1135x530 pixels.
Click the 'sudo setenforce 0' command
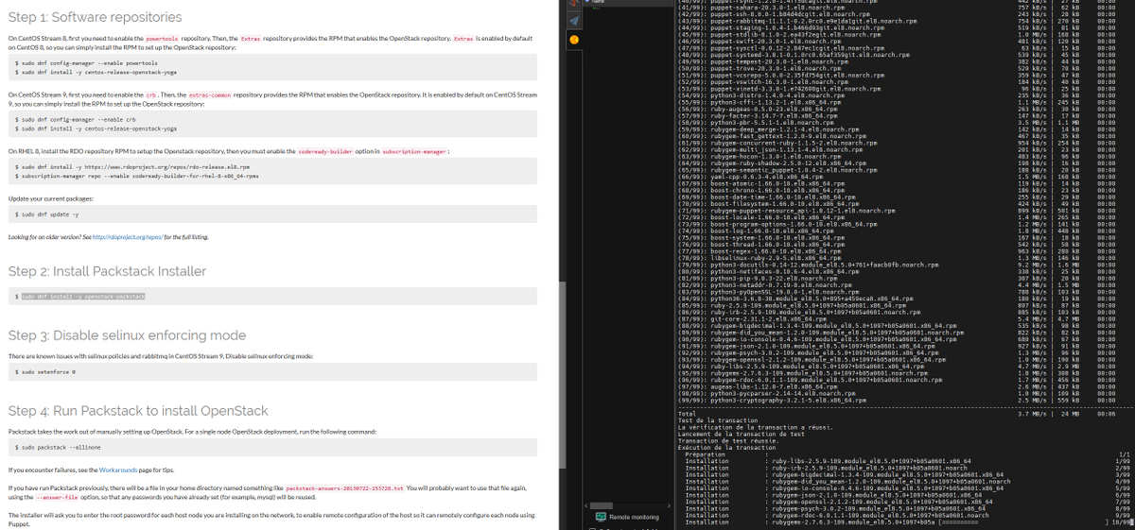coord(47,372)
